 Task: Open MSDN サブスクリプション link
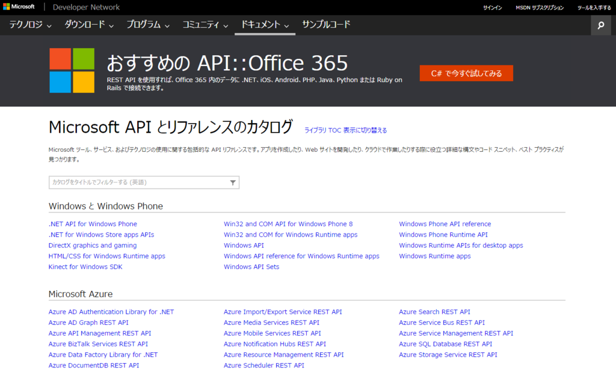click(540, 7)
